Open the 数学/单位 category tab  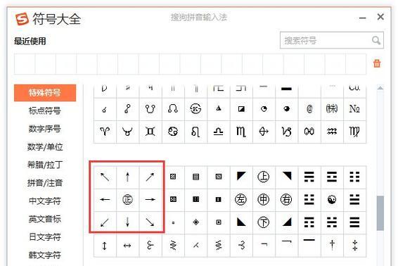coord(45,147)
